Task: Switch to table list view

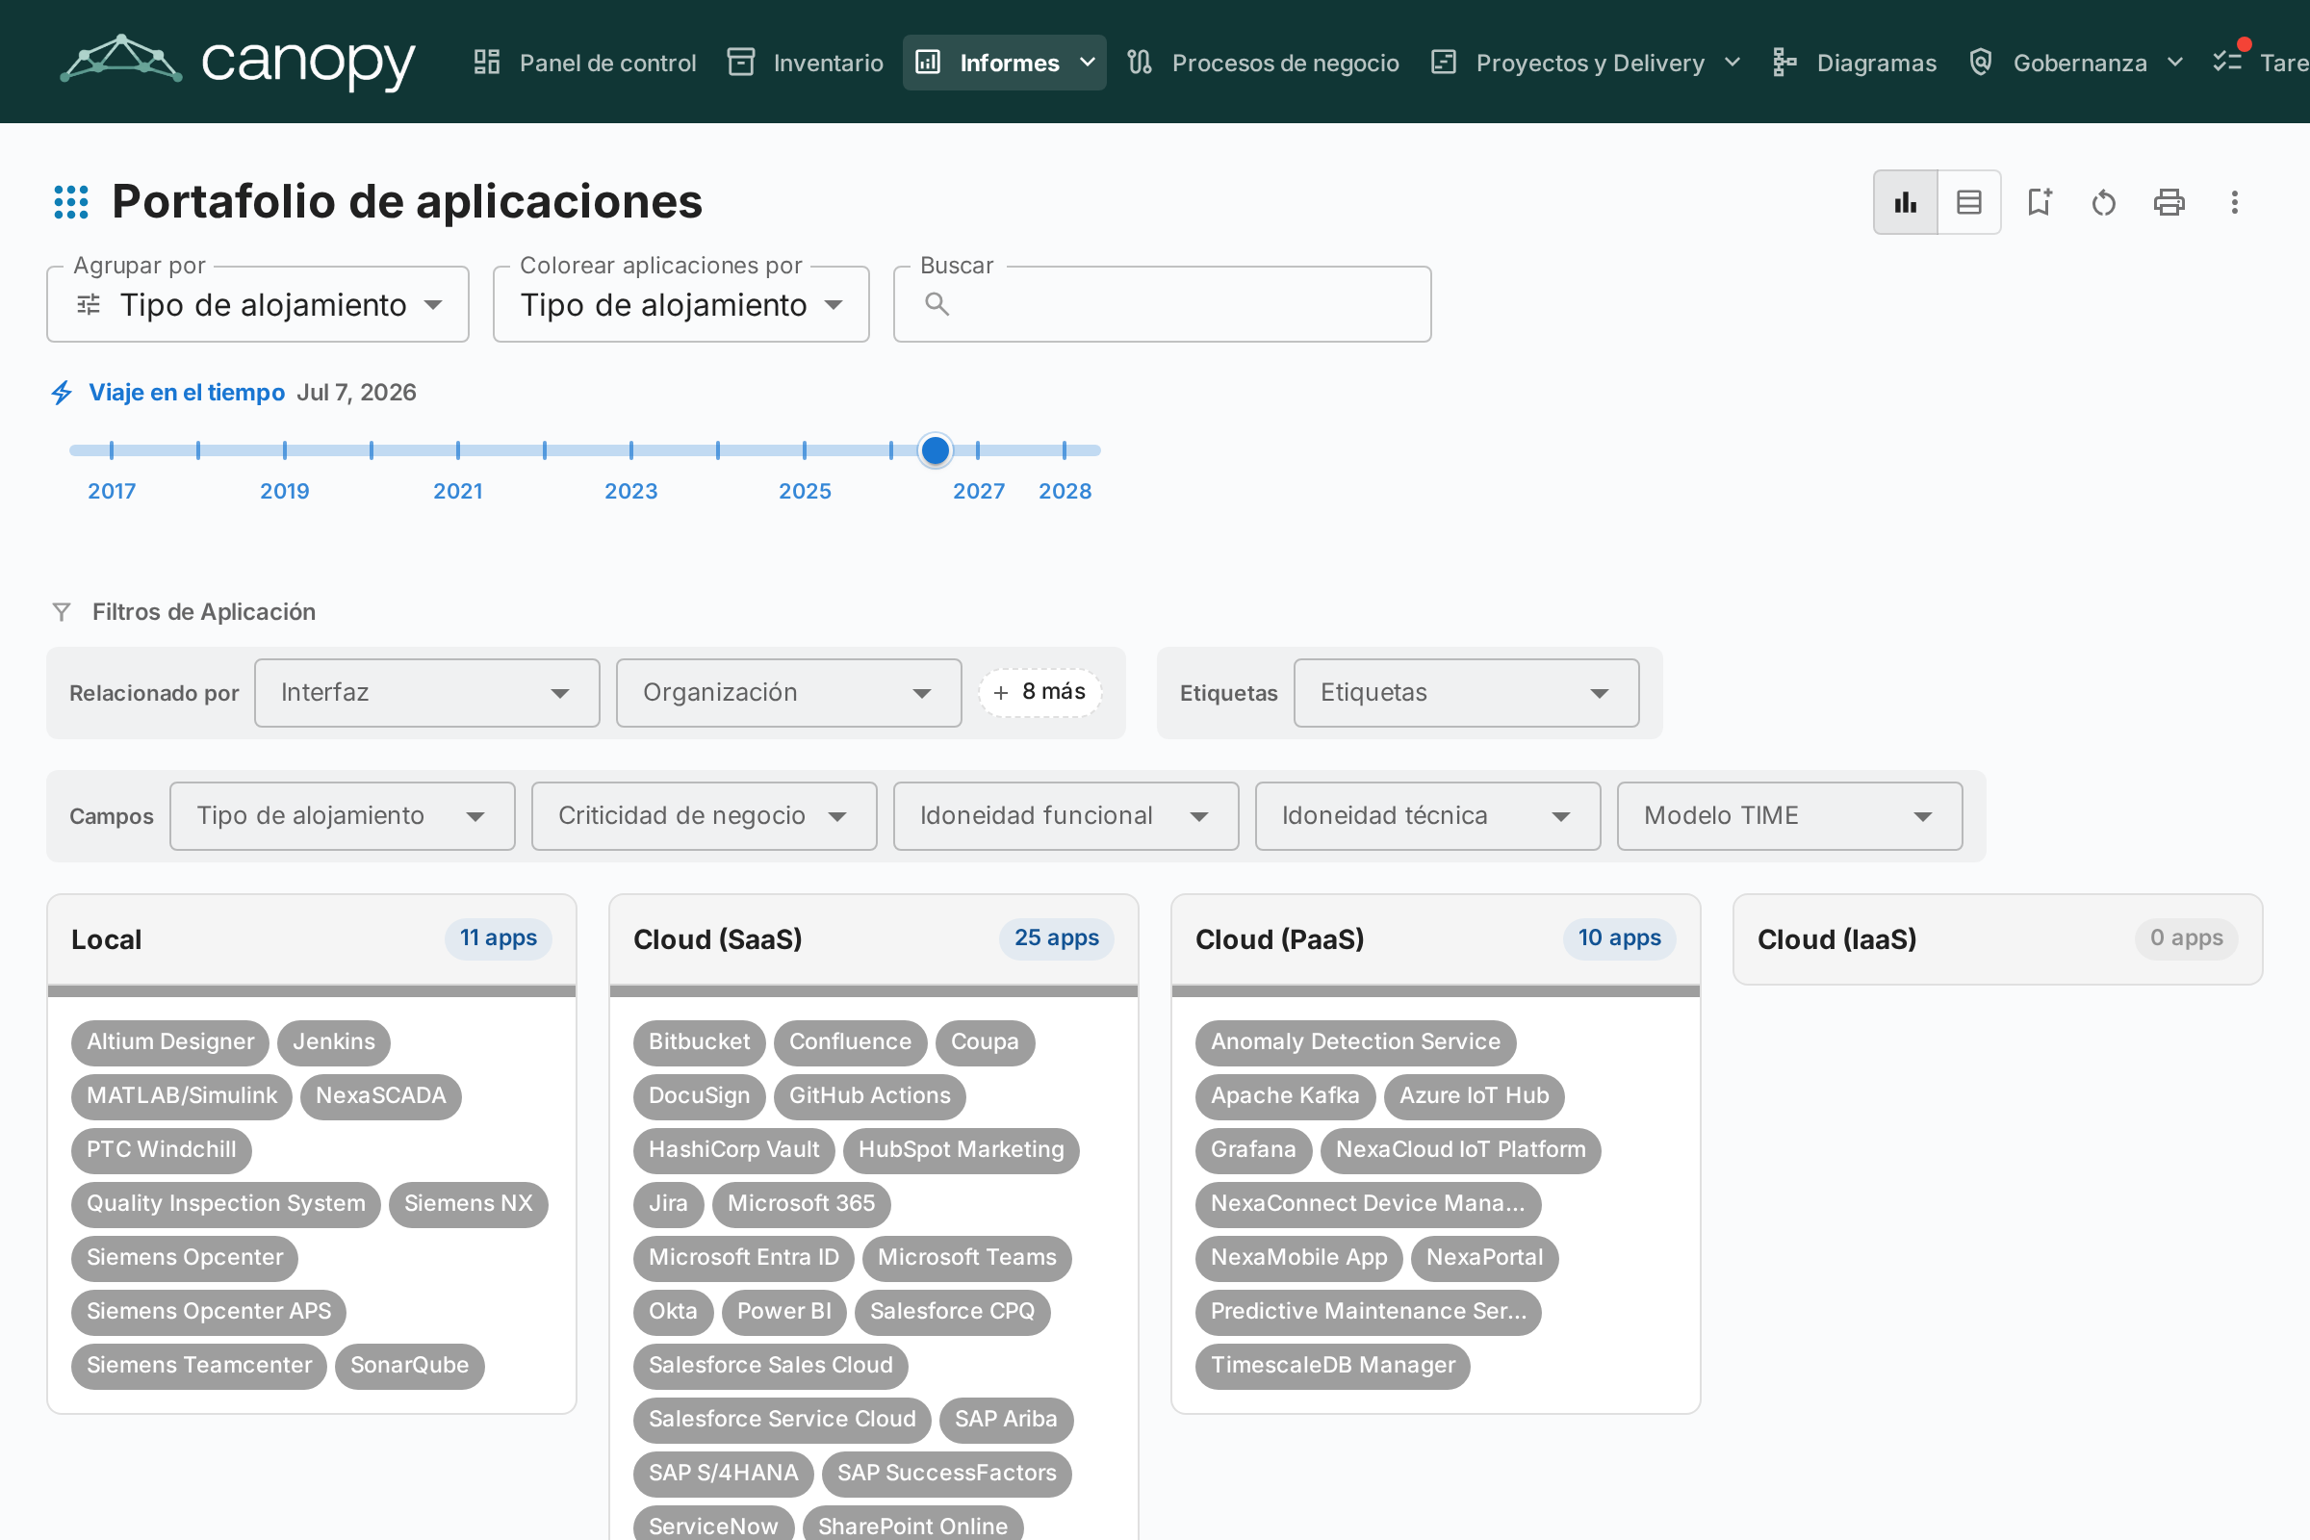Action: point(1969,202)
